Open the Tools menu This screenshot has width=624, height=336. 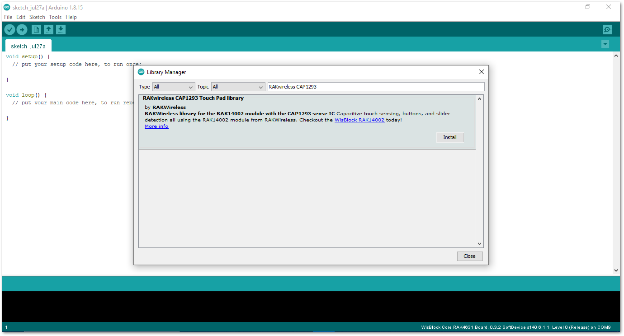click(55, 17)
